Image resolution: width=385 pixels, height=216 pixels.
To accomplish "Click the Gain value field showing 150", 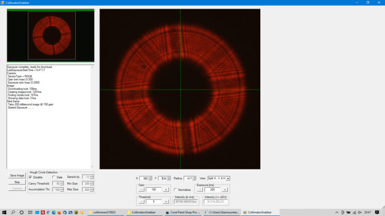I will coord(153,189).
